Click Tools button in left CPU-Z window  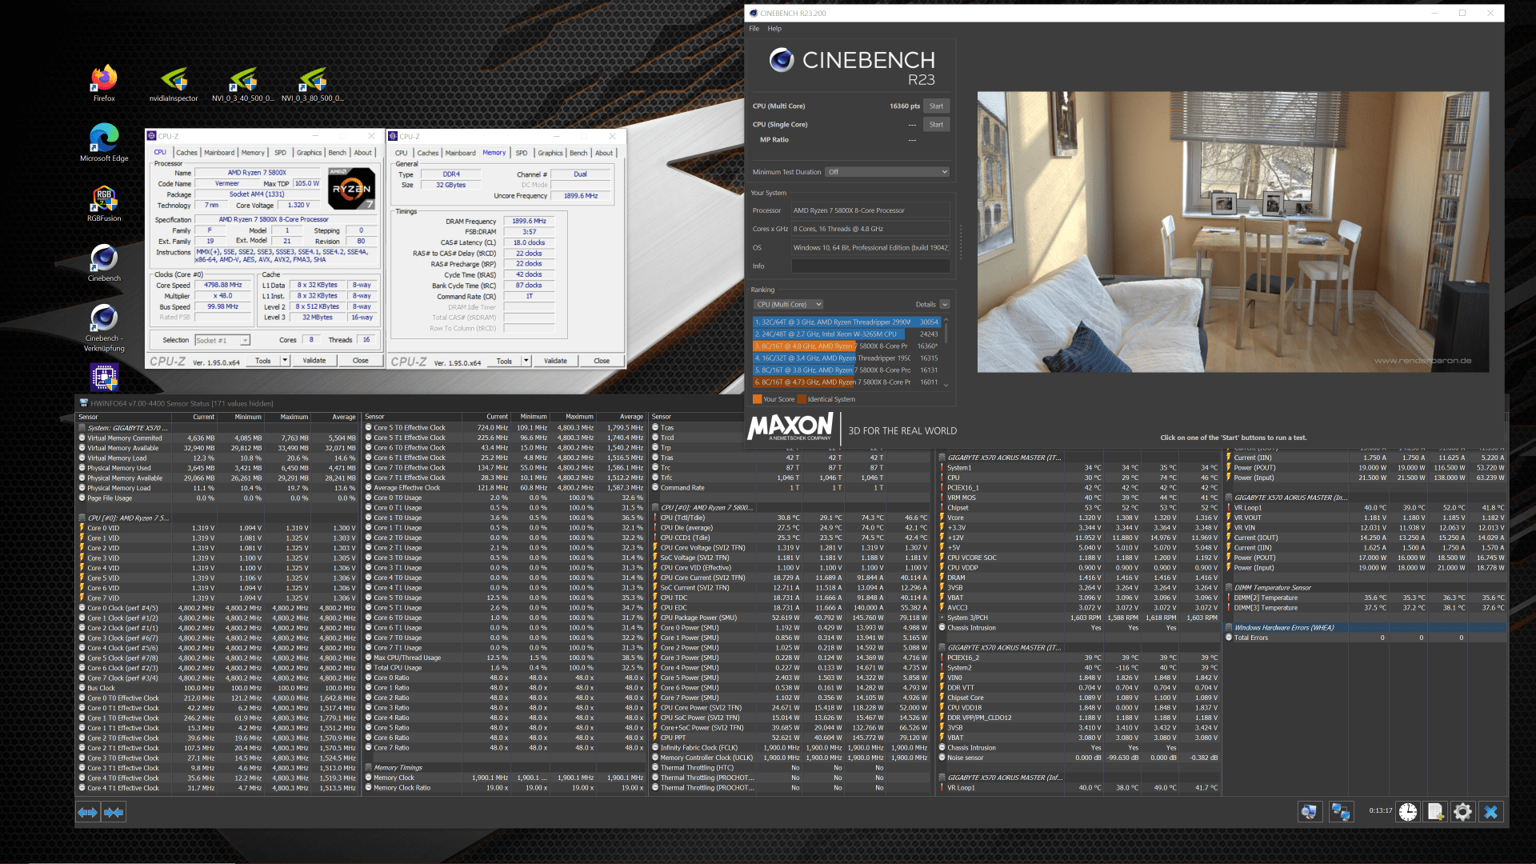[x=263, y=361]
